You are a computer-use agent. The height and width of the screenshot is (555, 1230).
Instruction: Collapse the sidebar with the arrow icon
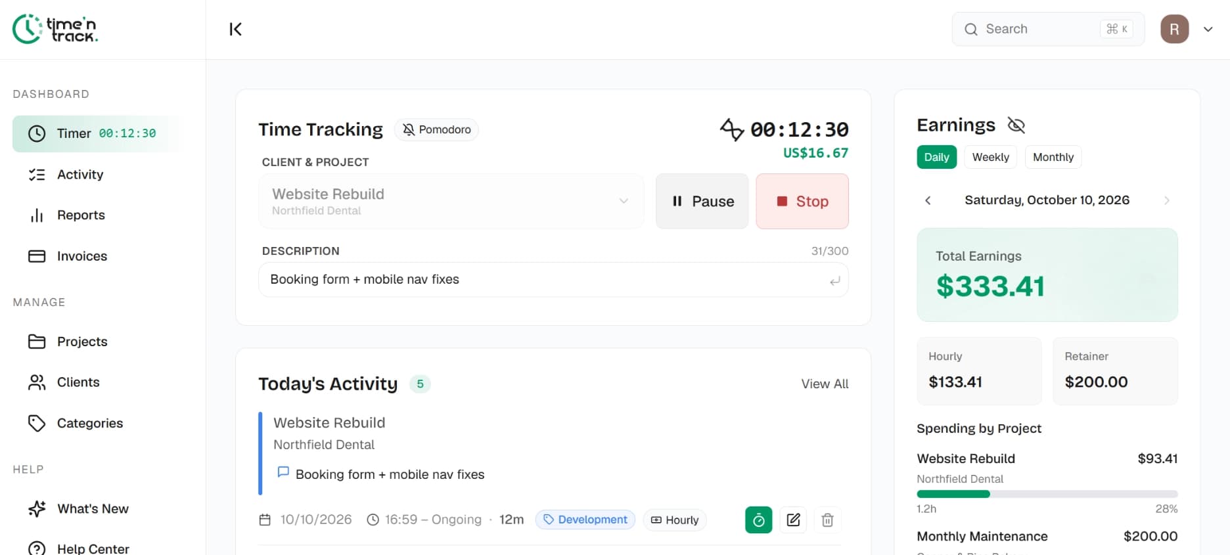click(x=235, y=29)
